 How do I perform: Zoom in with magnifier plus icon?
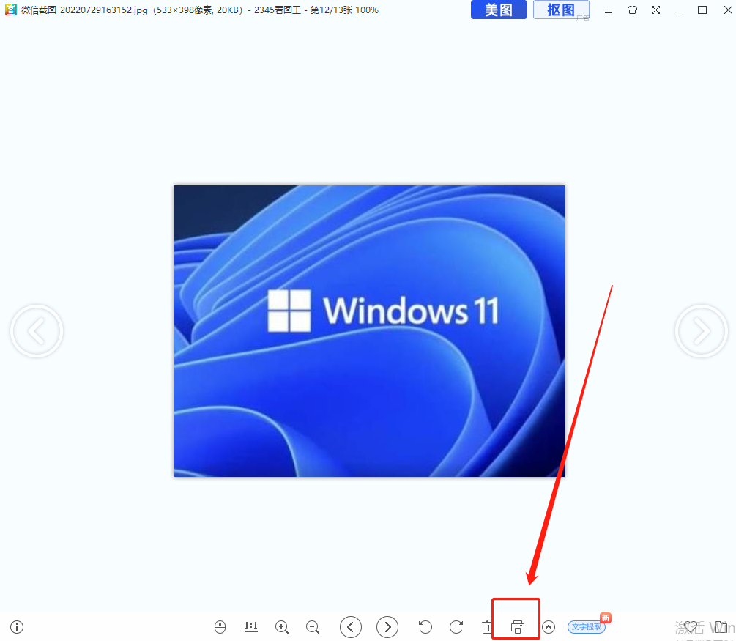[282, 627]
